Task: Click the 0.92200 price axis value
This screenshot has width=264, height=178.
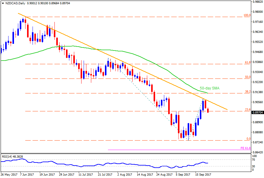Action: 258,82
